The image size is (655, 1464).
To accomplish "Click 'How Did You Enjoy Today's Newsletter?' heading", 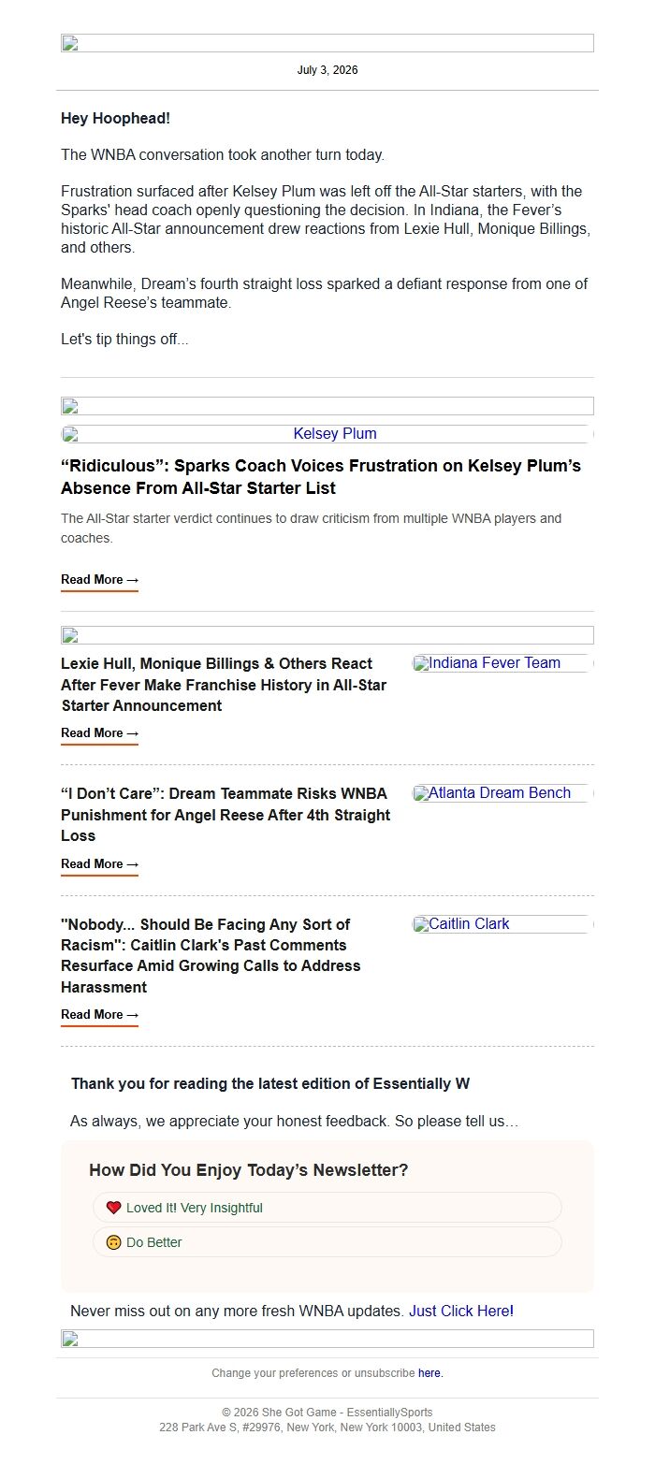I will (x=249, y=1170).
